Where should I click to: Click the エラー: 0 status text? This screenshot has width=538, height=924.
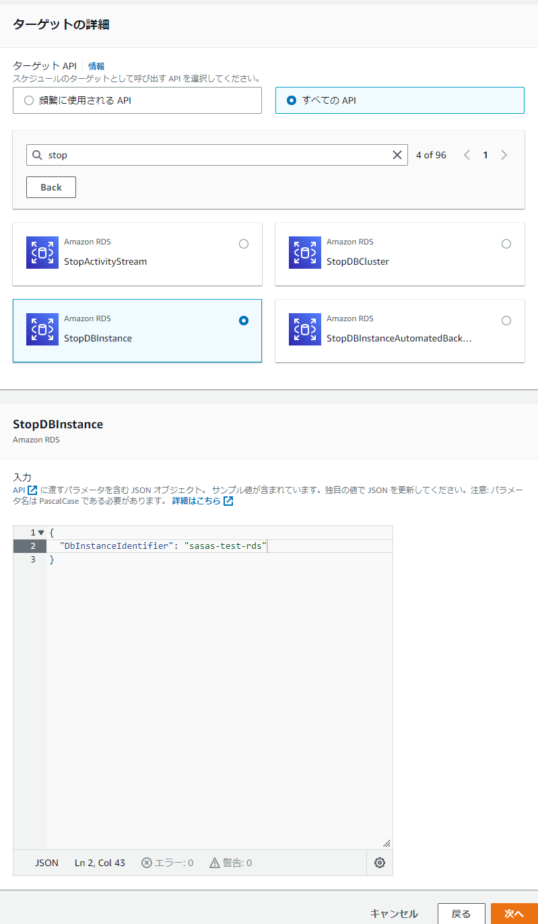coord(174,863)
